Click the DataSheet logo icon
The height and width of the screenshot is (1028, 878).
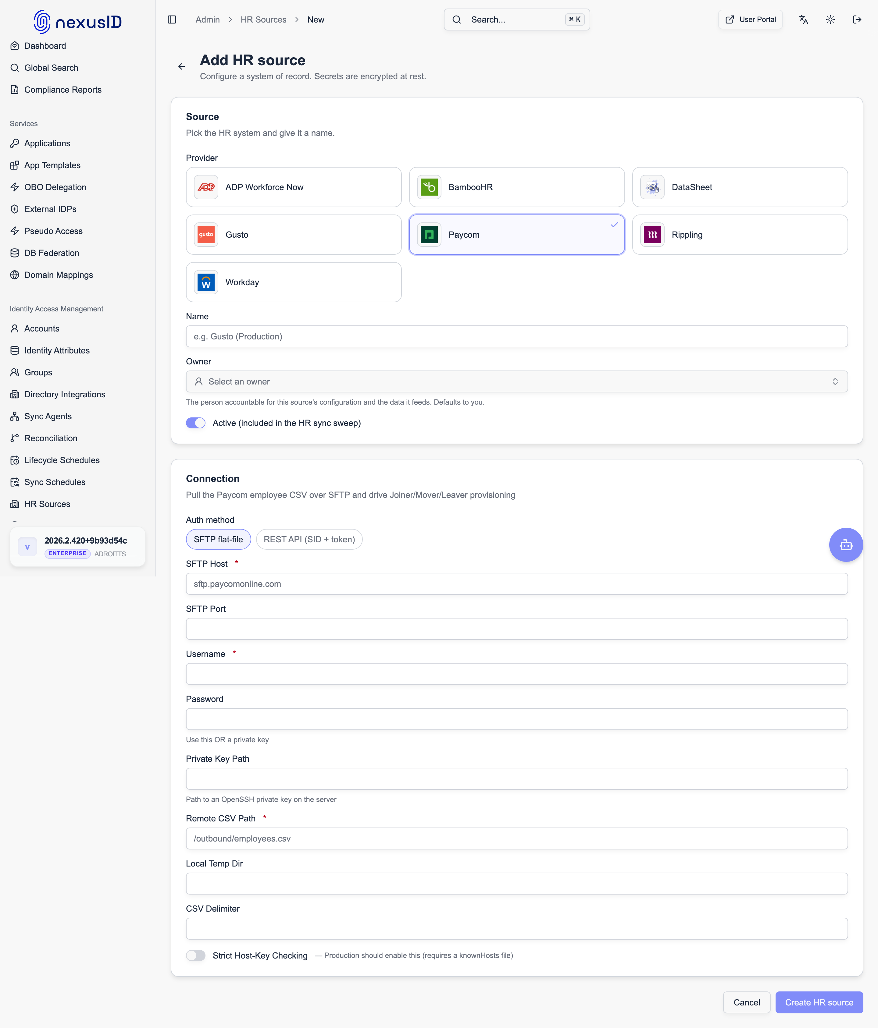click(652, 187)
